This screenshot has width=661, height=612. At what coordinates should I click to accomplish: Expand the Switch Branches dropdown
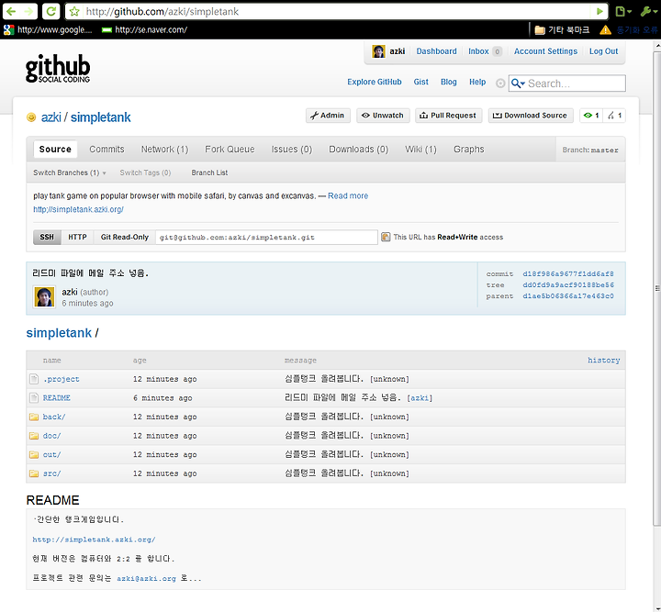[x=70, y=172]
